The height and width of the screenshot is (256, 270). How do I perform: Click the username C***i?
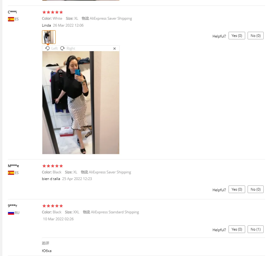12,12
